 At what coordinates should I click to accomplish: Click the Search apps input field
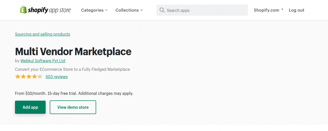click(202, 10)
